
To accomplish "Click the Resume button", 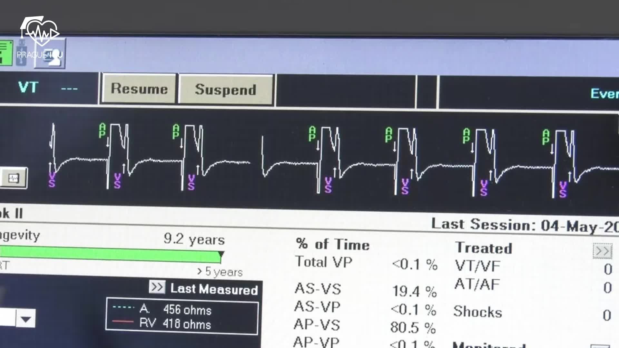I will (139, 89).
